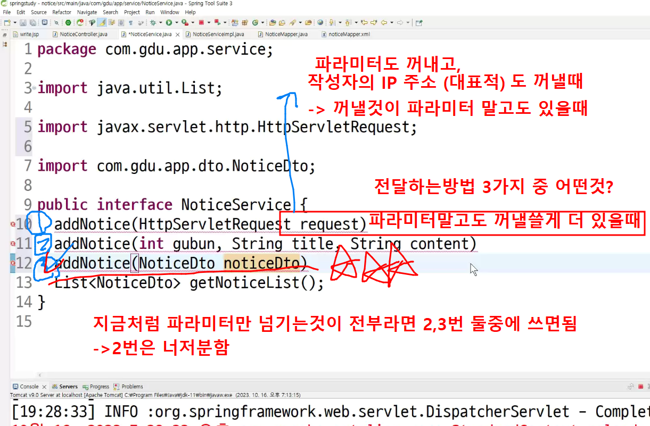Click the relaunch Spring app icon

tap(80, 23)
